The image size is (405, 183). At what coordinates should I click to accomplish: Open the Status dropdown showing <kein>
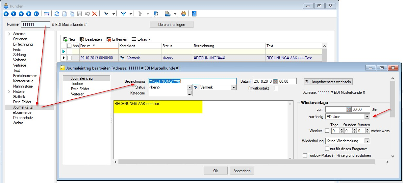tap(189, 87)
